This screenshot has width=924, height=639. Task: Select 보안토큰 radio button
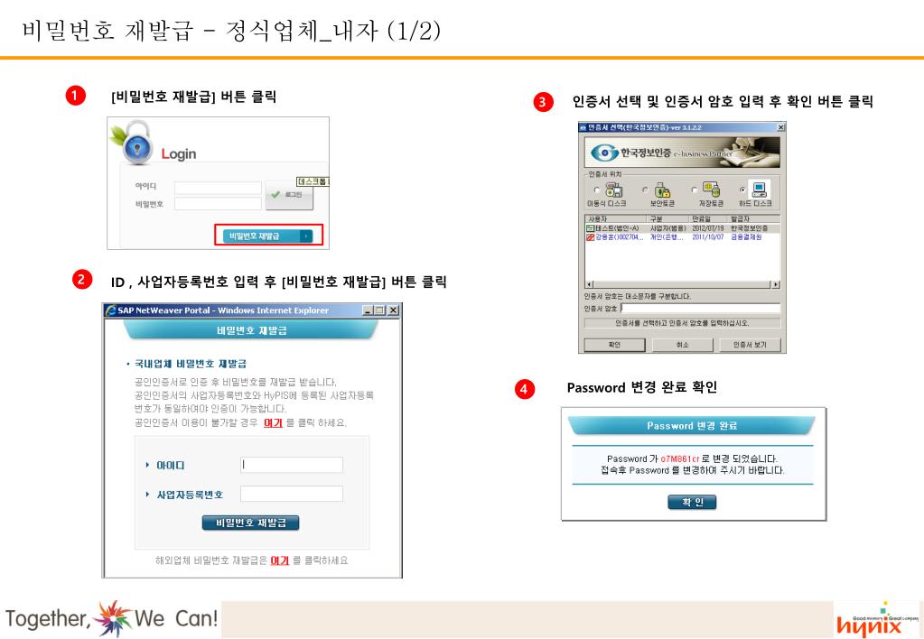point(645,190)
